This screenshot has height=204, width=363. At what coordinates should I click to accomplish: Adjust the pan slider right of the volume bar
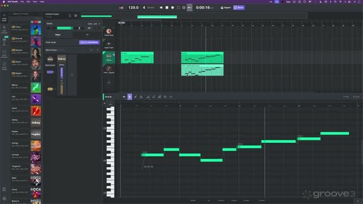pyautogui.click(x=79, y=28)
